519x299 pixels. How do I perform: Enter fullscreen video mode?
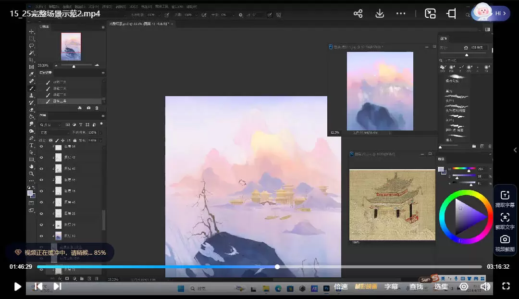pos(506,287)
